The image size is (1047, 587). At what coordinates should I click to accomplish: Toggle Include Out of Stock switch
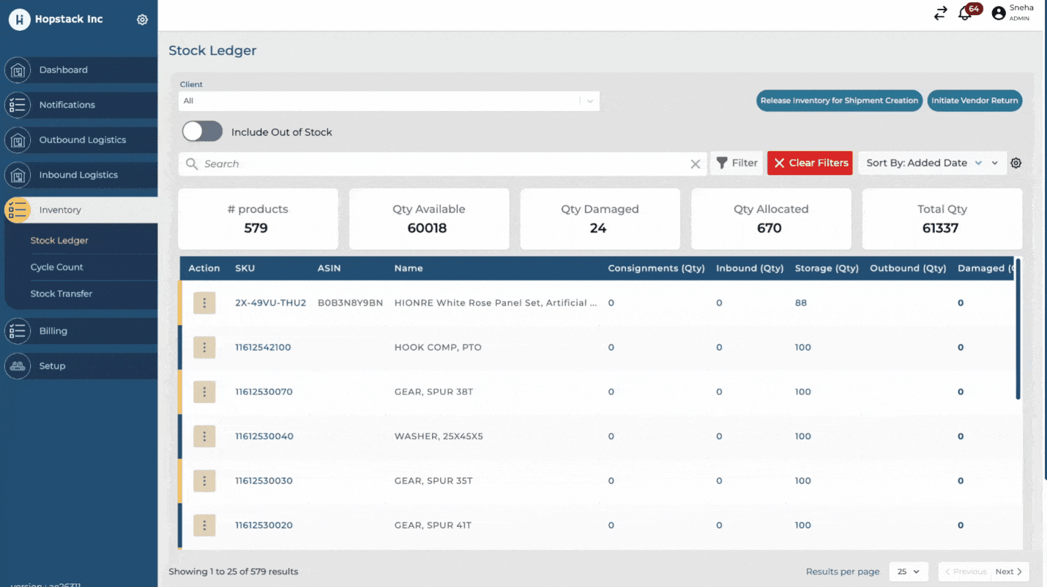[202, 131]
